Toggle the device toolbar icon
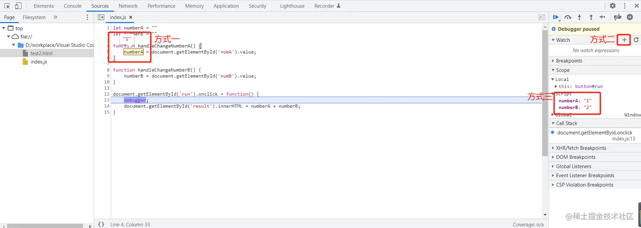Screen dimensions: 641x228 pyautogui.click(x=18, y=6)
